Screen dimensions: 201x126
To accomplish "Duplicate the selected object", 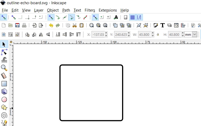I will [x=115, y=25].
